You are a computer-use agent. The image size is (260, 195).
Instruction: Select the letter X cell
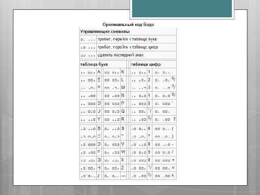click(x=123, y=160)
